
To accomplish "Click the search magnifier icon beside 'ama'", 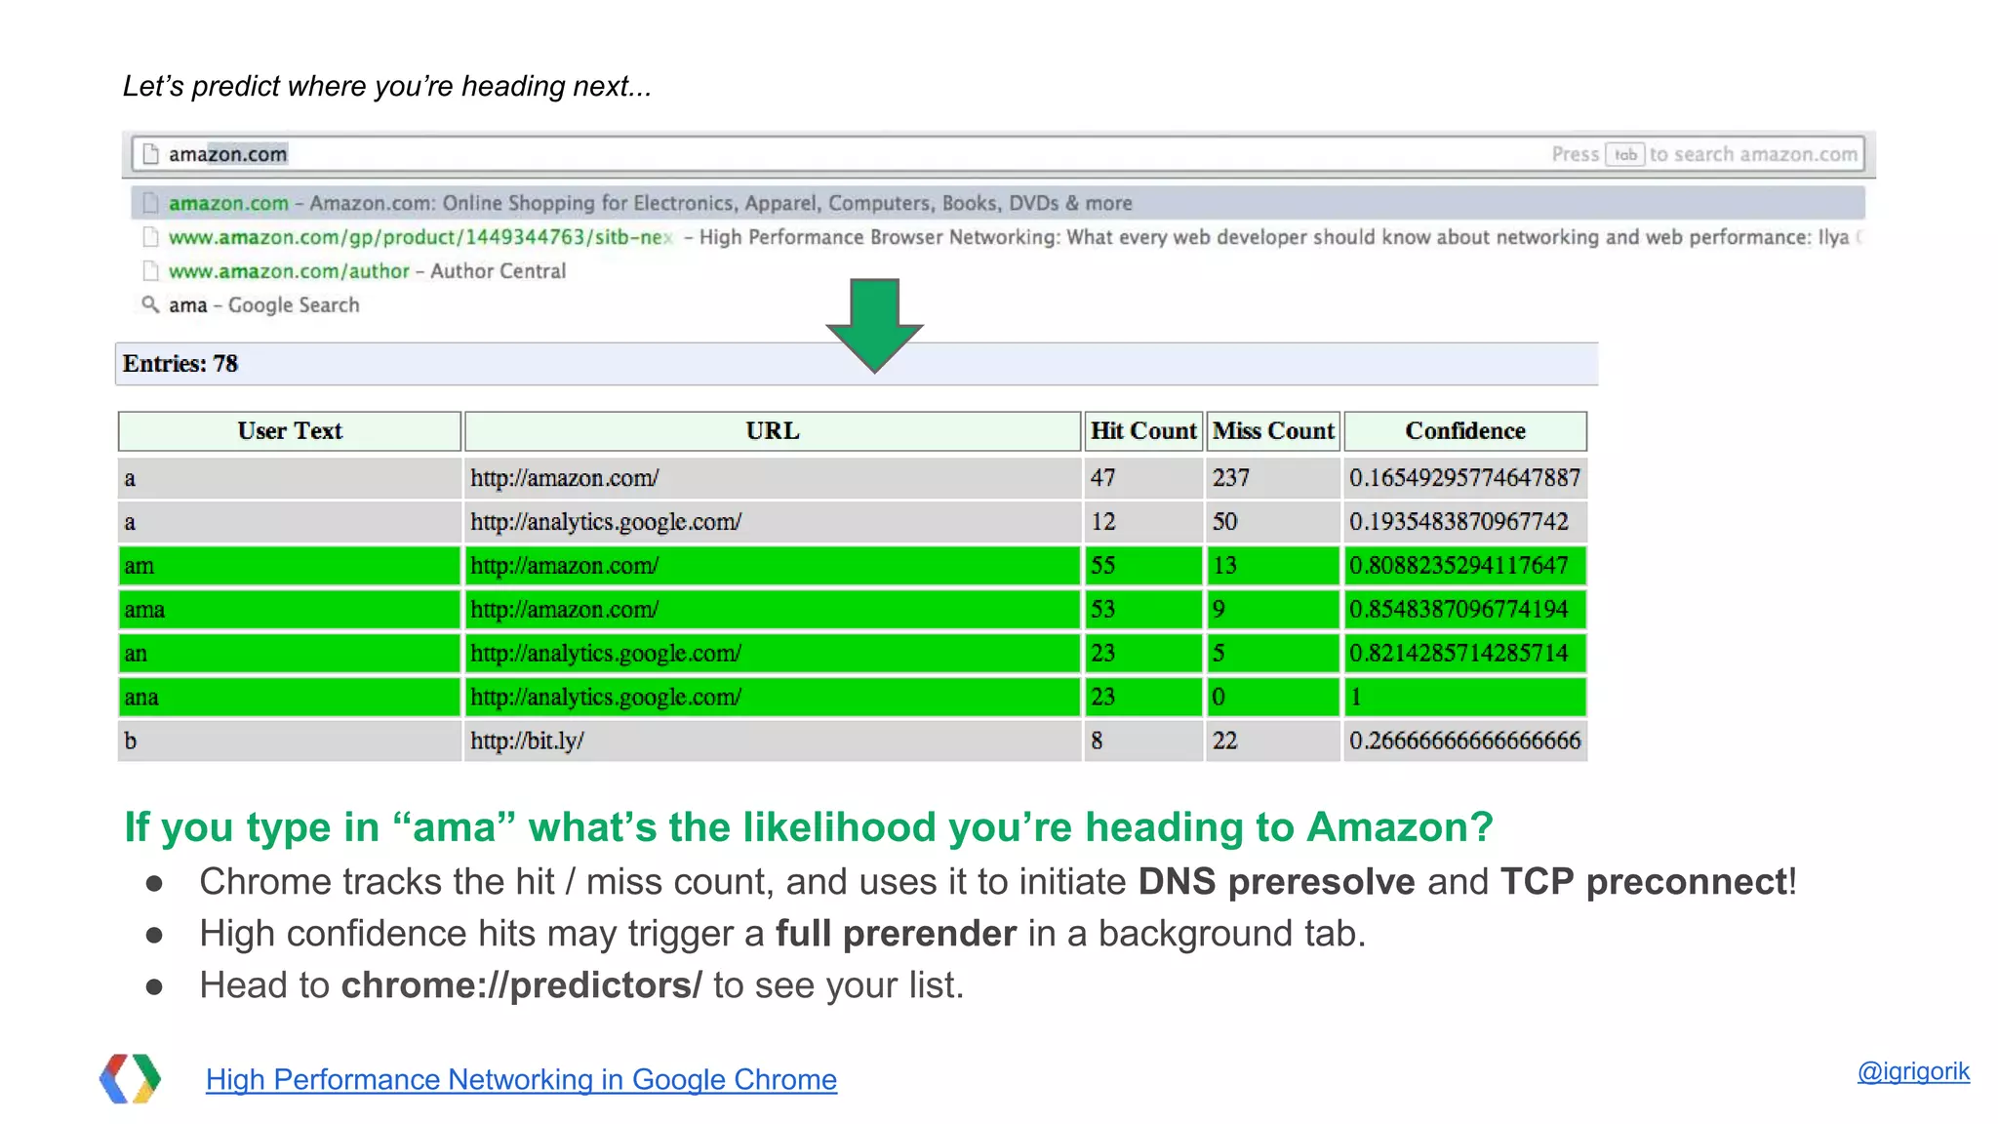I will [x=150, y=304].
